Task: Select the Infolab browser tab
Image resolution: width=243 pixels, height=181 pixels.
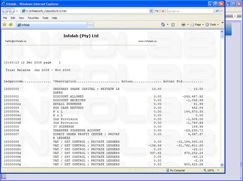Action: pos(51,25)
